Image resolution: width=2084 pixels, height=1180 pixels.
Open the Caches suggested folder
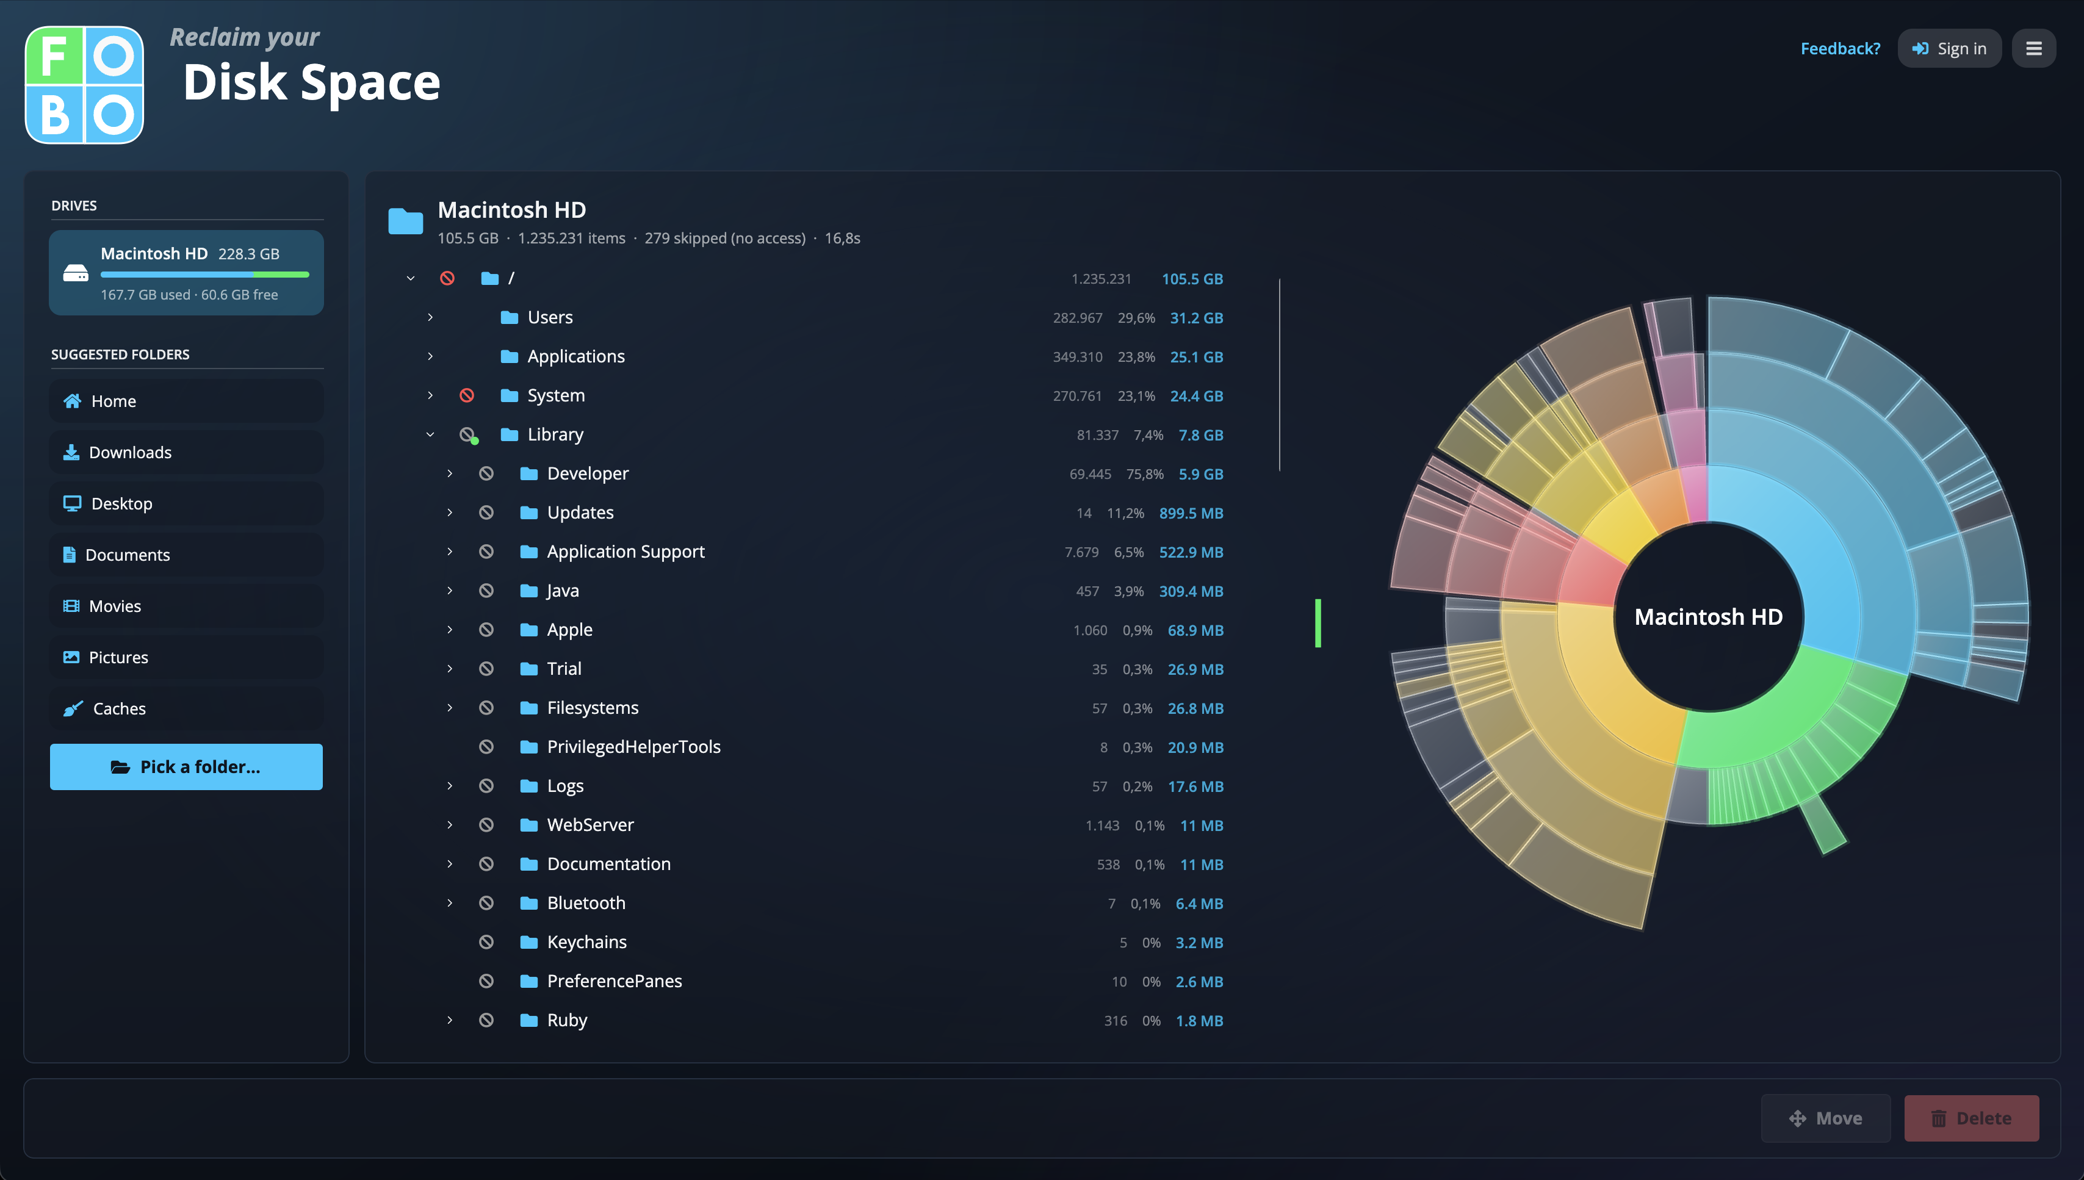187,708
